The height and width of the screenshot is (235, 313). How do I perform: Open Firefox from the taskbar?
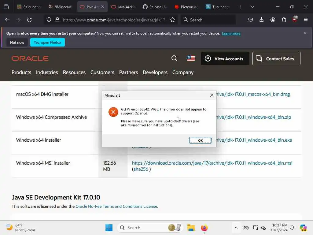pyautogui.click(x=204, y=228)
